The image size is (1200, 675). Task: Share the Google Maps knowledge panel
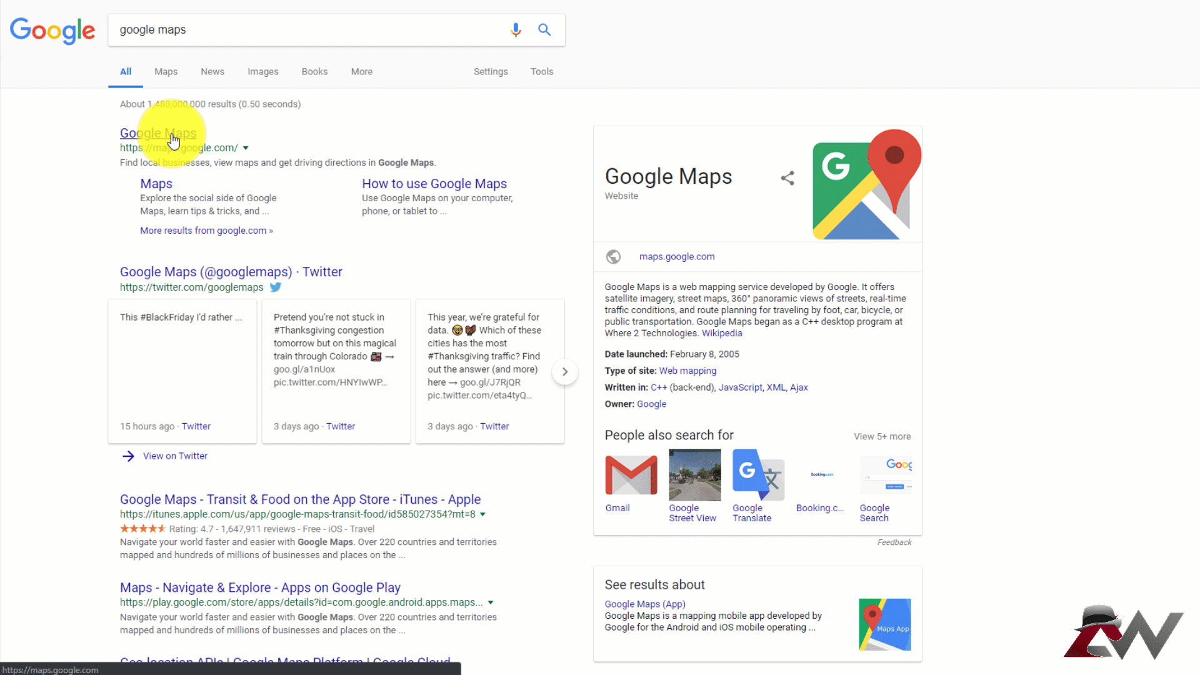coord(787,178)
